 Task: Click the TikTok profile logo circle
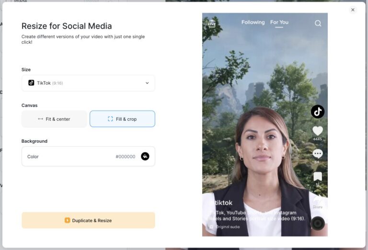coord(317,112)
